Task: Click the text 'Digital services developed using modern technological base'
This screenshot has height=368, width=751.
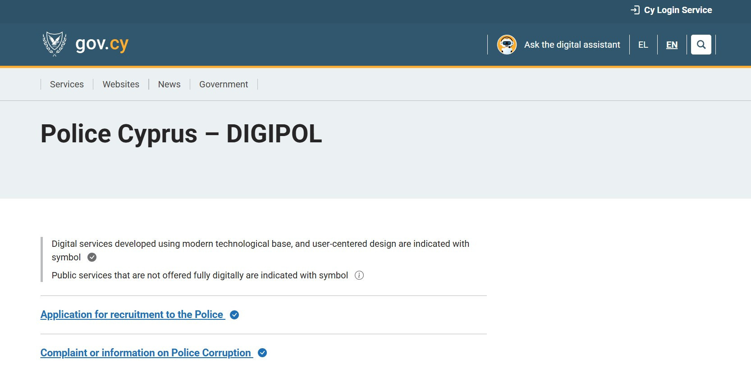Action: [172, 244]
